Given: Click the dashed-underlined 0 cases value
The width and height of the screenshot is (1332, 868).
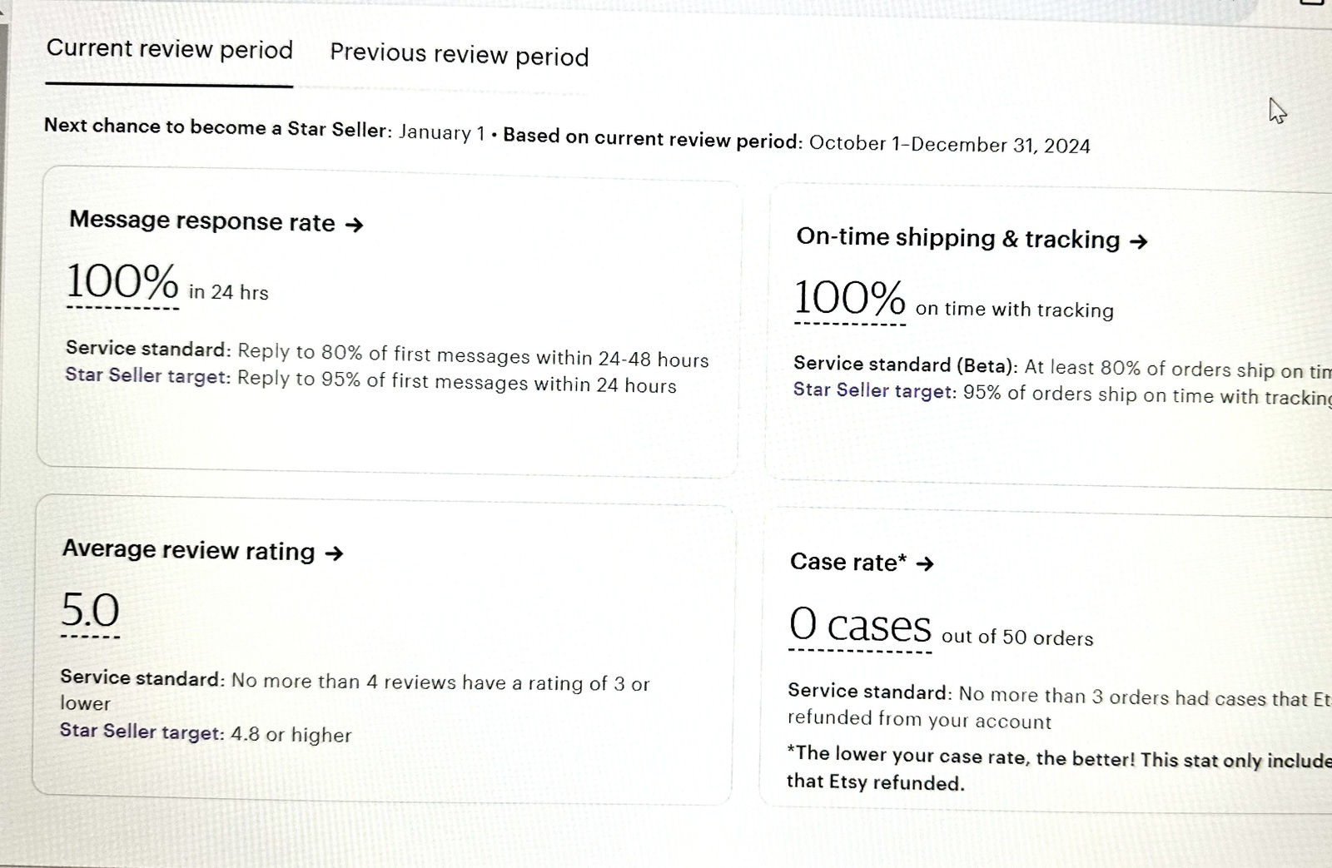Looking at the screenshot, I should pyautogui.click(x=860, y=625).
